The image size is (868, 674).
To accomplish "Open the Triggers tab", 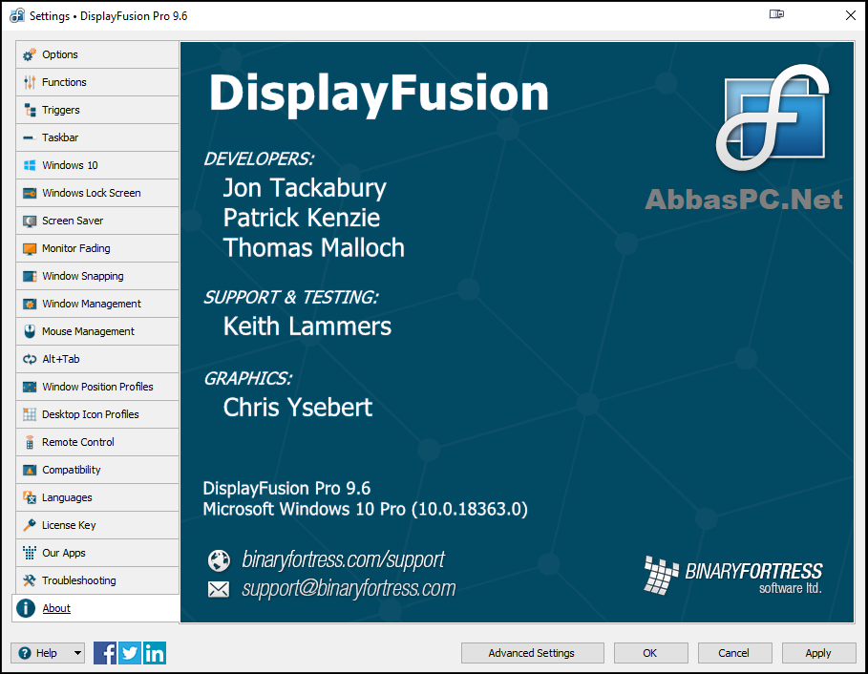I will (x=97, y=110).
